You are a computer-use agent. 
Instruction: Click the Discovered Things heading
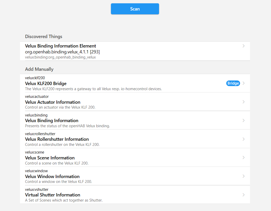43,37
